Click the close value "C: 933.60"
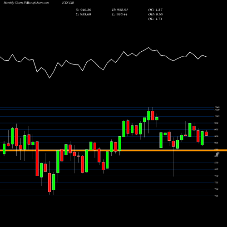The height and width of the screenshot is (227, 227). [x=84, y=15]
